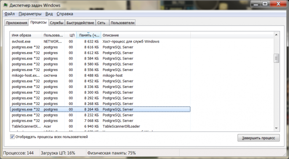The image size is (289, 159).
Task: Click the vertical scrollbar thumb
Action: 276,58
